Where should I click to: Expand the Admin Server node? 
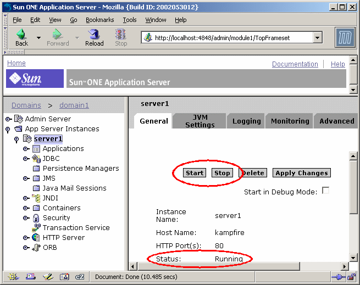[x=8, y=119]
